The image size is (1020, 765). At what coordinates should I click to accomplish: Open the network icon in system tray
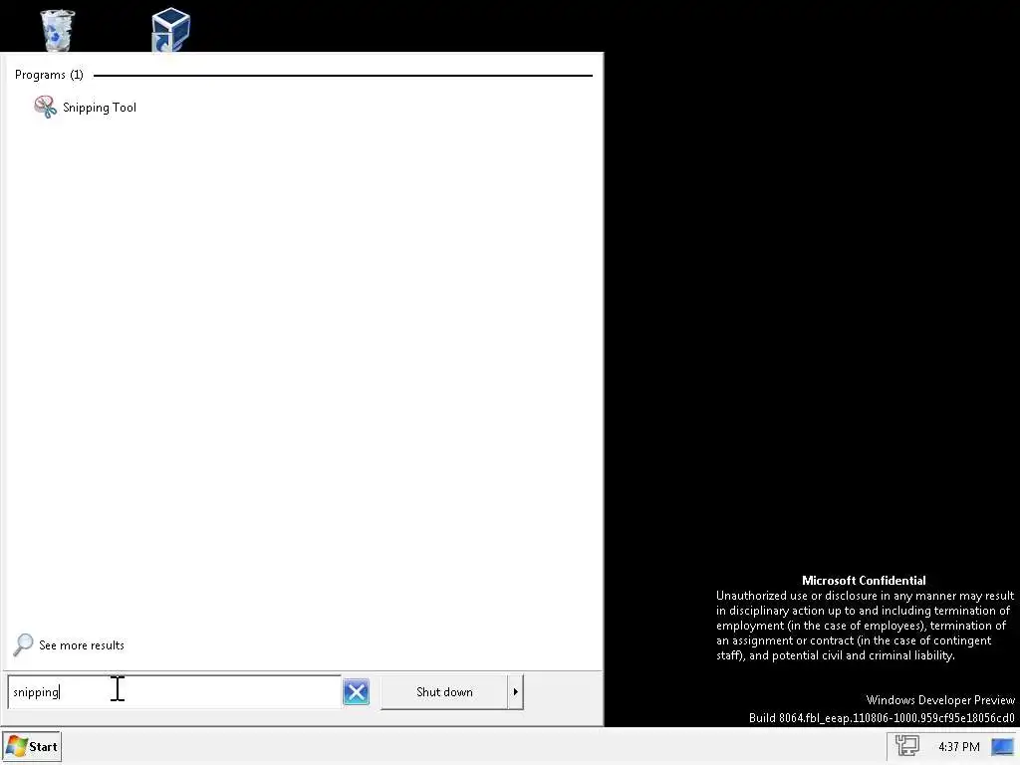click(x=906, y=746)
